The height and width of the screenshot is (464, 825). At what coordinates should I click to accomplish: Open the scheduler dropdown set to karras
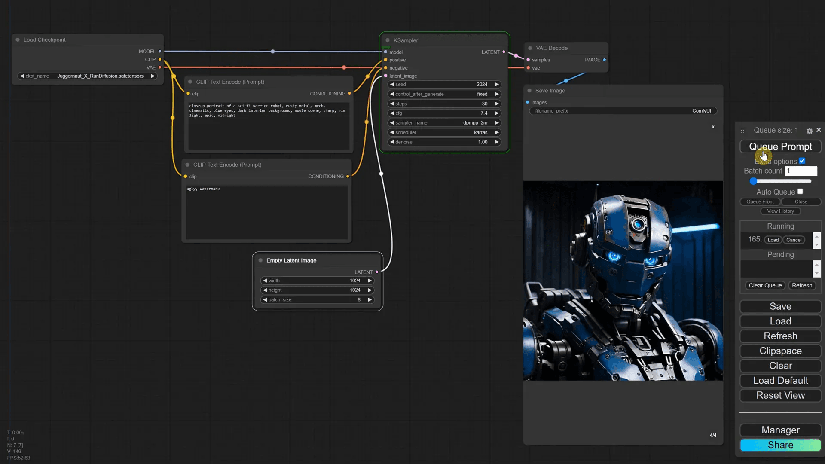coord(444,132)
